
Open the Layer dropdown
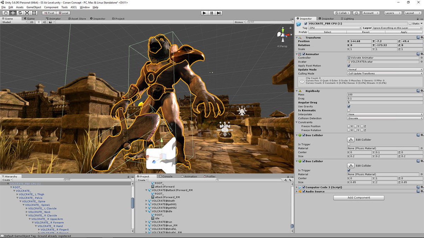(x=397, y=28)
